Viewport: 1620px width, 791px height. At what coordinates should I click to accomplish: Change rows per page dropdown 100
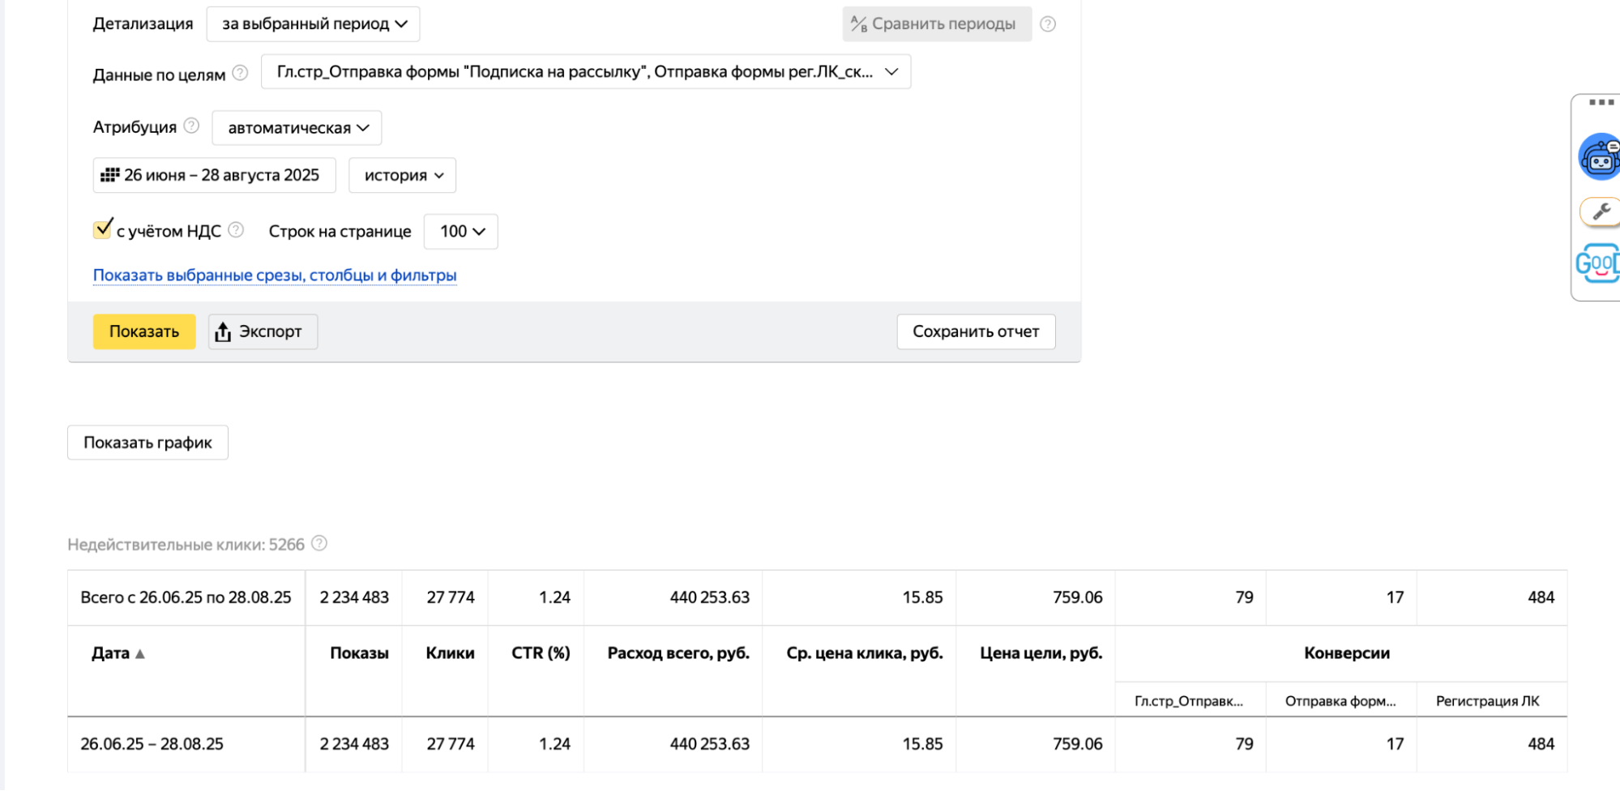[461, 232]
